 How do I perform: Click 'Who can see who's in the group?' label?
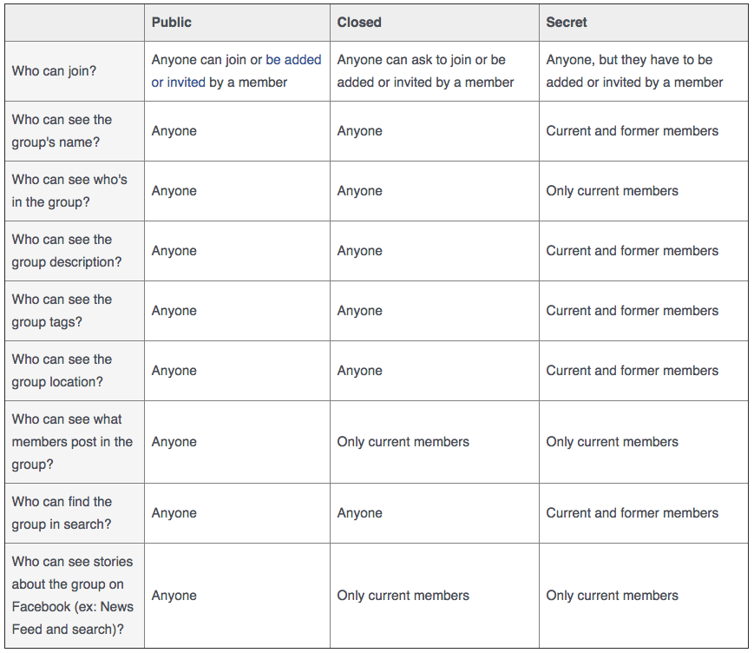pos(69,190)
